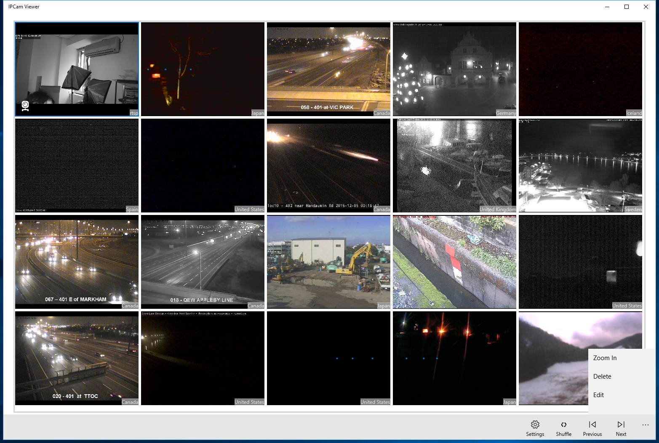Image resolution: width=659 pixels, height=443 pixels.
Task: Select the Iceland camera feed
Action: tap(580, 69)
